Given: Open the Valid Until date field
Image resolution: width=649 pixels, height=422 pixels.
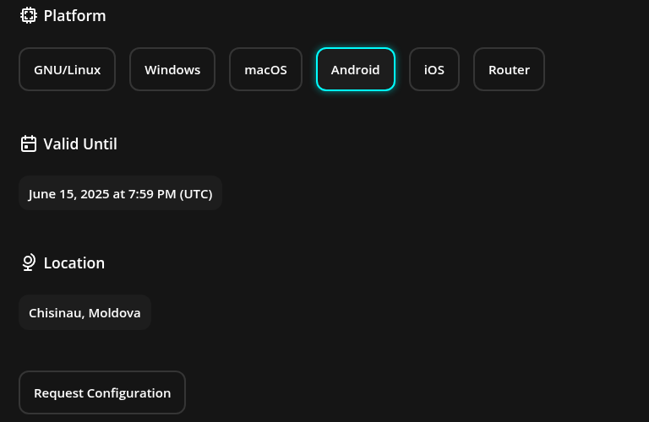Looking at the screenshot, I should [x=121, y=193].
